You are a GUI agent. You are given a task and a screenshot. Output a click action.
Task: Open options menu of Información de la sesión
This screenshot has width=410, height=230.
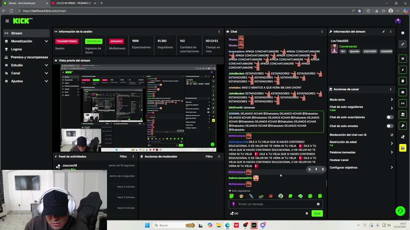(219, 32)
